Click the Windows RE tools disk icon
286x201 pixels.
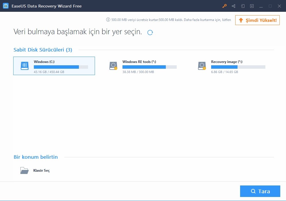coord(113,66)
